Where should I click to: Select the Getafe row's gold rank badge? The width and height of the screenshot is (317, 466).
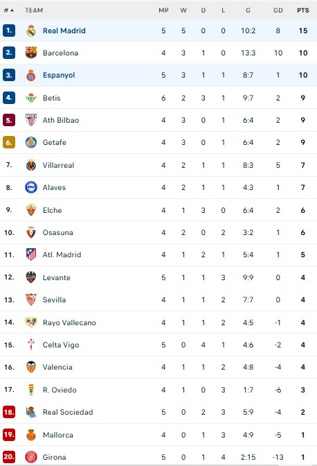pyautogui.click(x=9, y=142)
